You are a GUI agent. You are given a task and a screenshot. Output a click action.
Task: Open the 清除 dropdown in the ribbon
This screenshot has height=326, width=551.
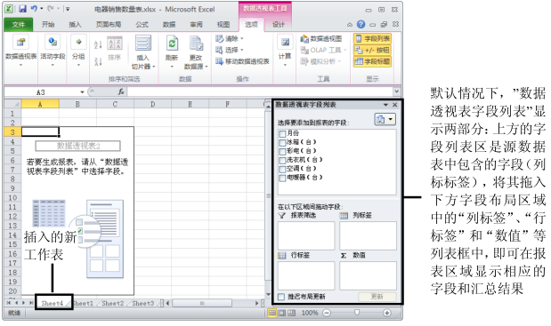(230, 38)
